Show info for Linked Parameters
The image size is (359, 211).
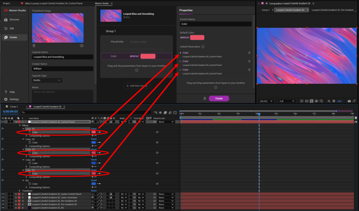(x=203, y=47)
